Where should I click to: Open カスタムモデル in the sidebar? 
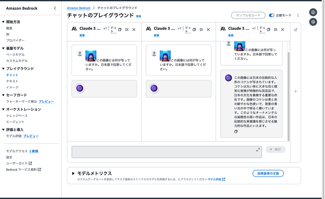(x=17, y=61)
